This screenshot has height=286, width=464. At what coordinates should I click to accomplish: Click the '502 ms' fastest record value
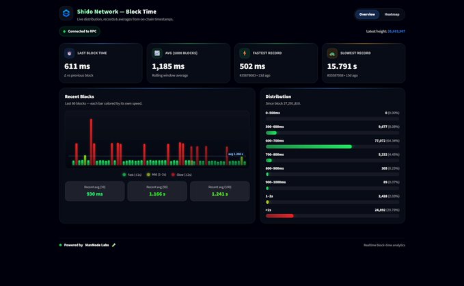coord(252,66)
